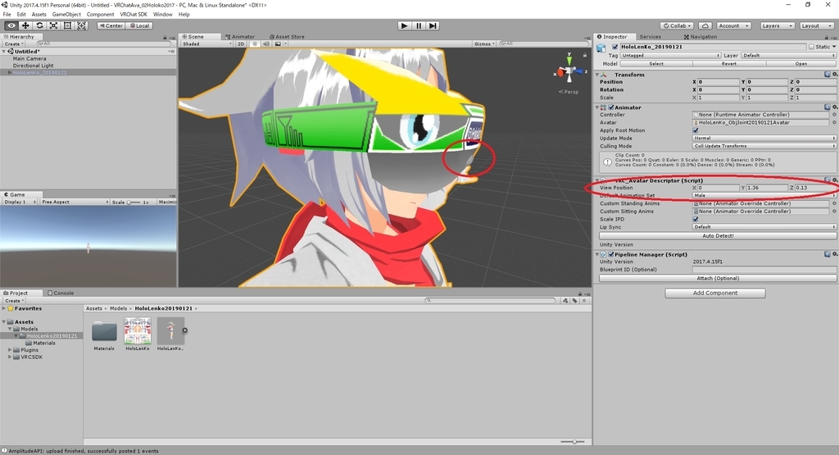Click the GameObject cube icon in Inspector
This screenshot has height=455, width=839.
click(601, 48)
